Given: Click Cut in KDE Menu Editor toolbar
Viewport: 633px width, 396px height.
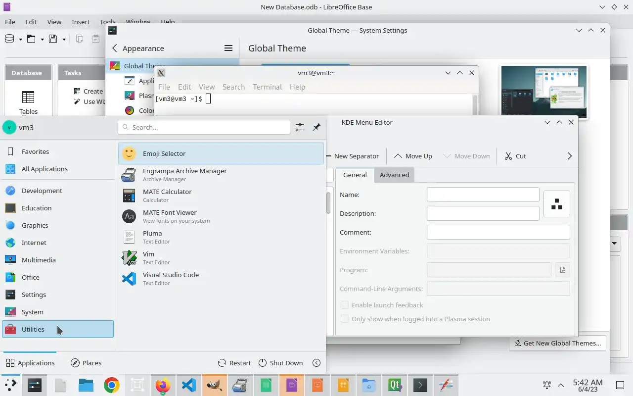Looking at the screenshot, I should (x=515, y=156).
